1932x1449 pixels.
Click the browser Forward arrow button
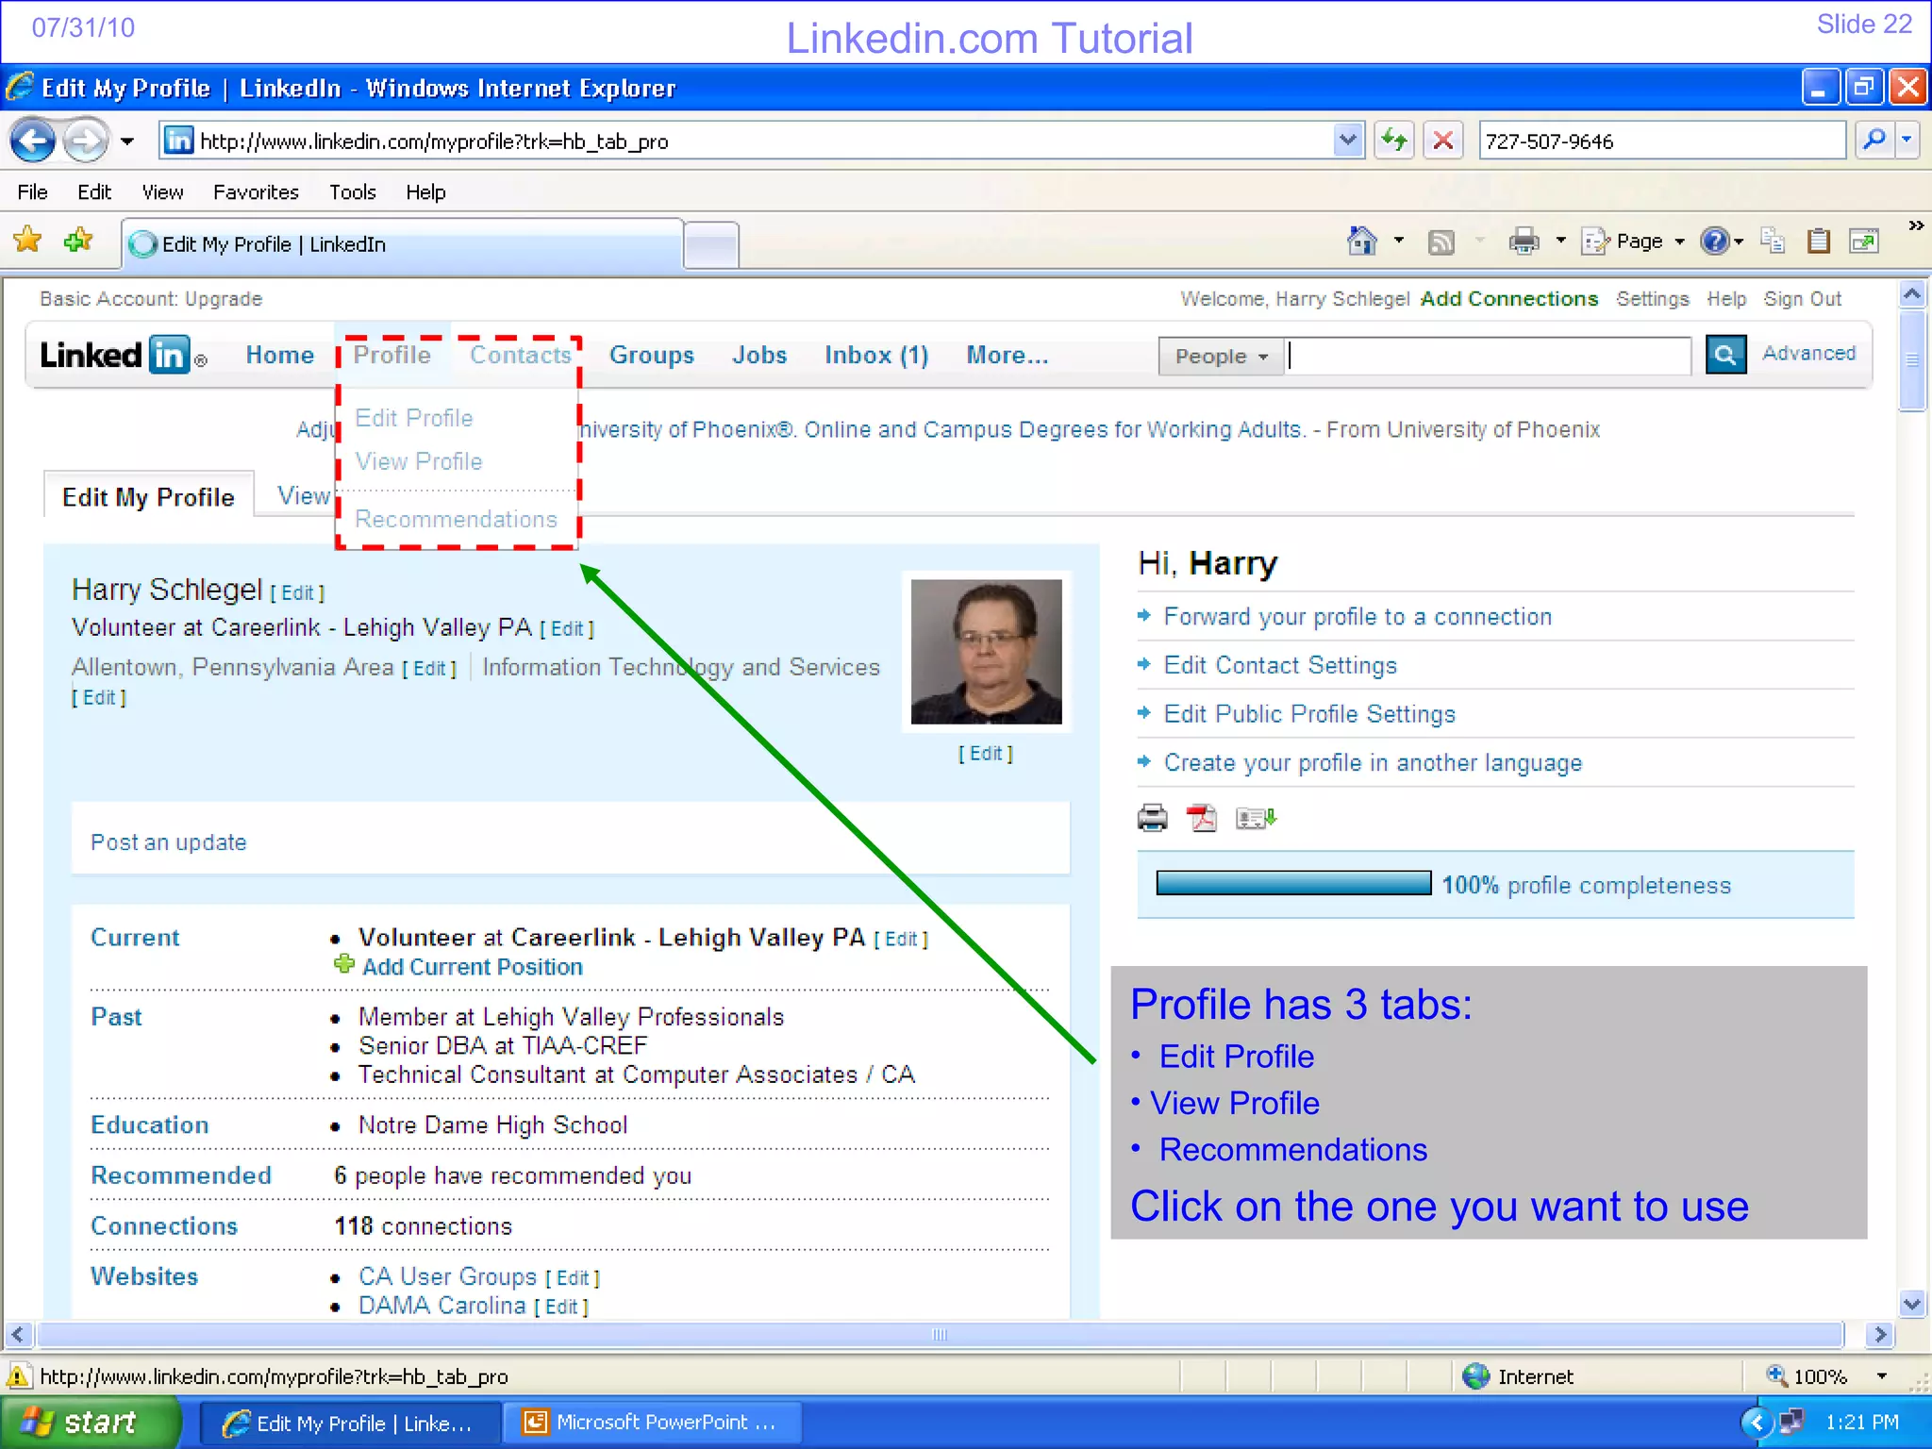pos(86,142)
